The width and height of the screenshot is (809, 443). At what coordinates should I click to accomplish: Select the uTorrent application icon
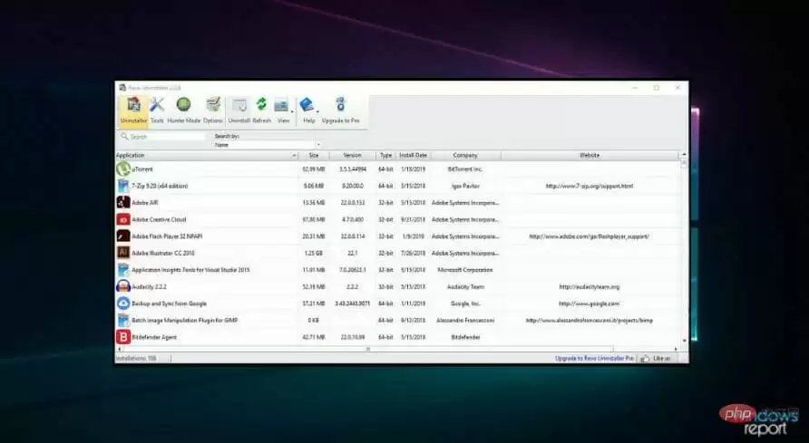pos(123,169)
